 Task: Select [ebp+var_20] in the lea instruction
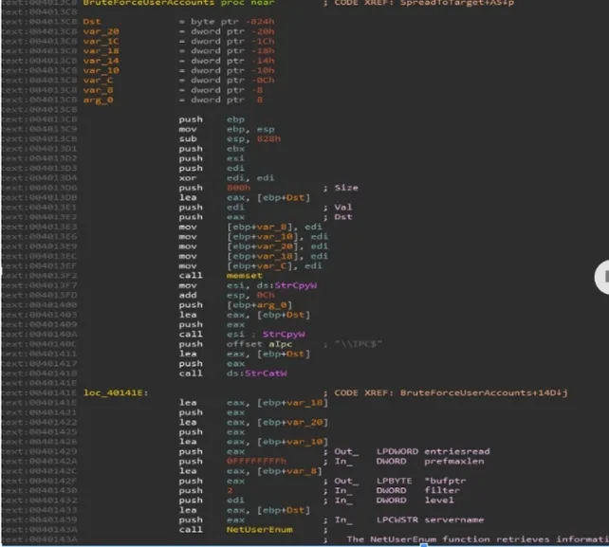click(292, 422)
